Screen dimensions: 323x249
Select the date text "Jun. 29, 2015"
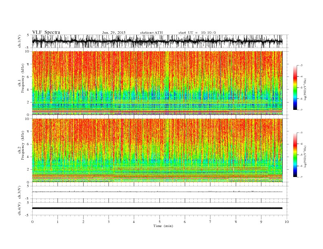(x=114, y=33)
